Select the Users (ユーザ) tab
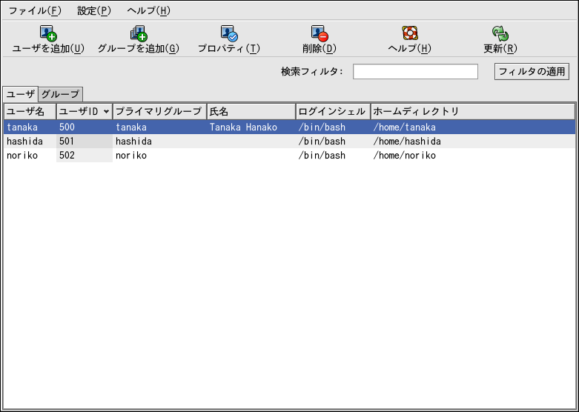The image size is (579, 412). click(x=20, y=94)
